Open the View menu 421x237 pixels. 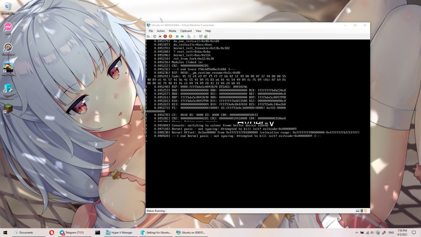pyautogui.click(x=199, y=31)
